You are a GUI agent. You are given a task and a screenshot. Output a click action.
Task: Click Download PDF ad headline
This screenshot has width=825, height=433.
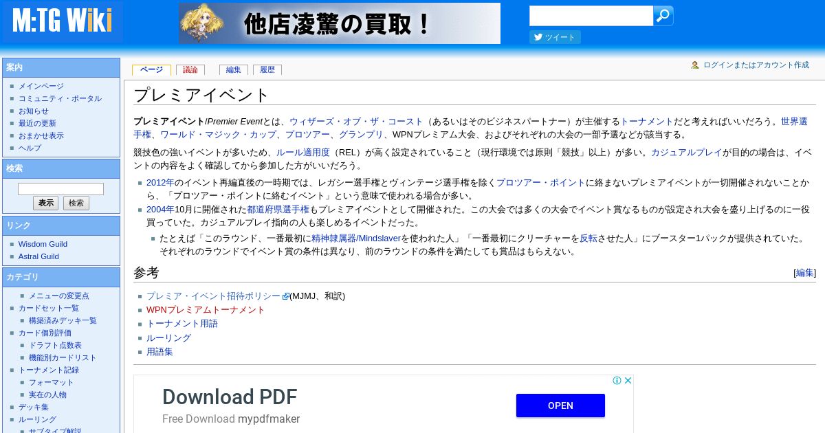point(230,397)
